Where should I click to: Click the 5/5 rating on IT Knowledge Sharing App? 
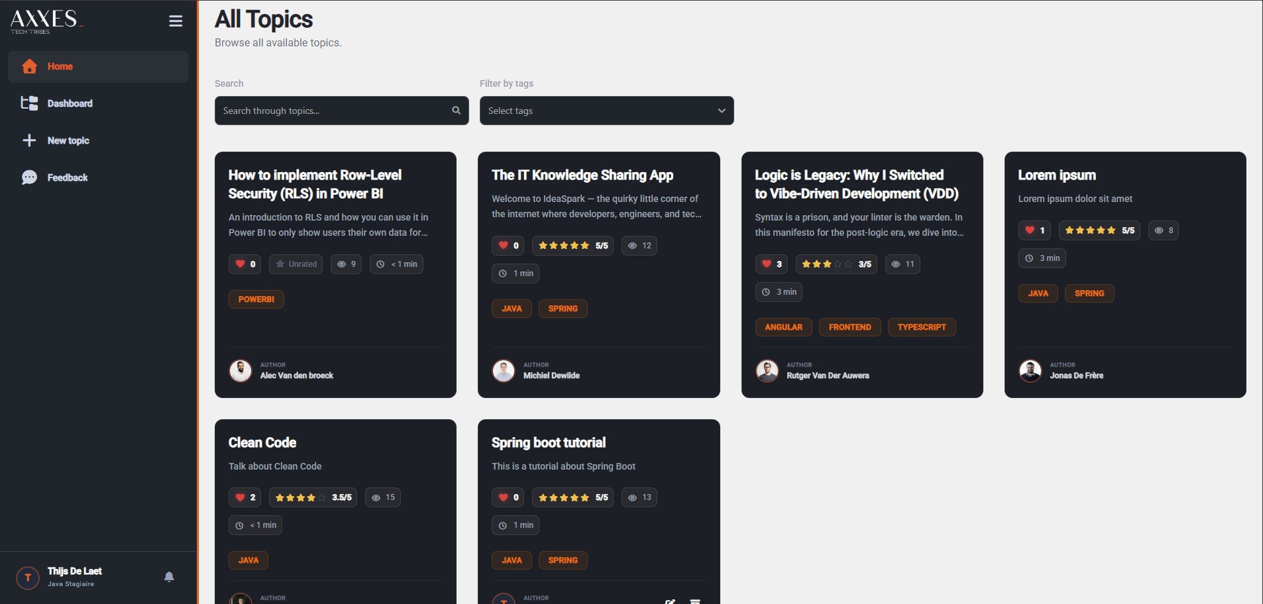pos(573,246)
